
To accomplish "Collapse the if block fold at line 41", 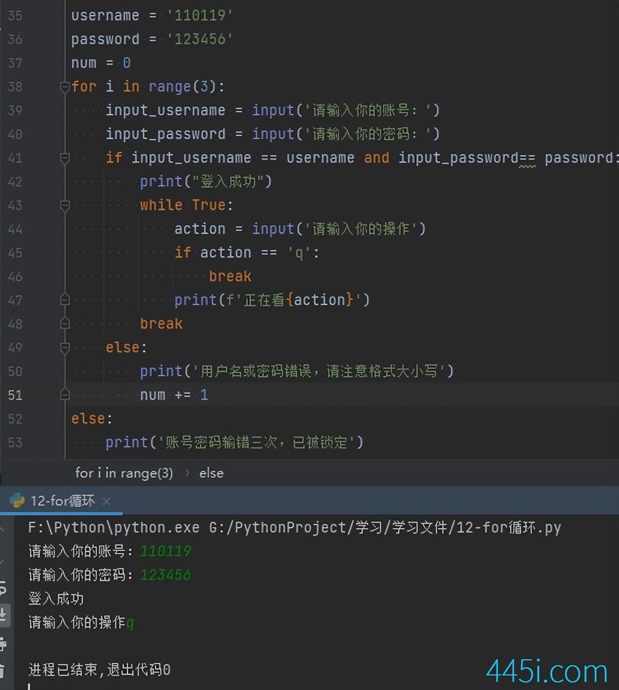I will point(65,158).
